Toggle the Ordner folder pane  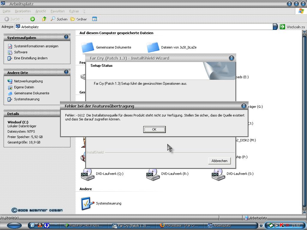click(x=79, y=19)
